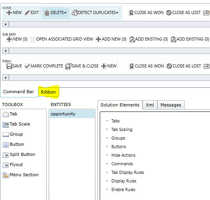
Task: Select Hide Actions in Solution Elements
Action: (x=124, y=156)
